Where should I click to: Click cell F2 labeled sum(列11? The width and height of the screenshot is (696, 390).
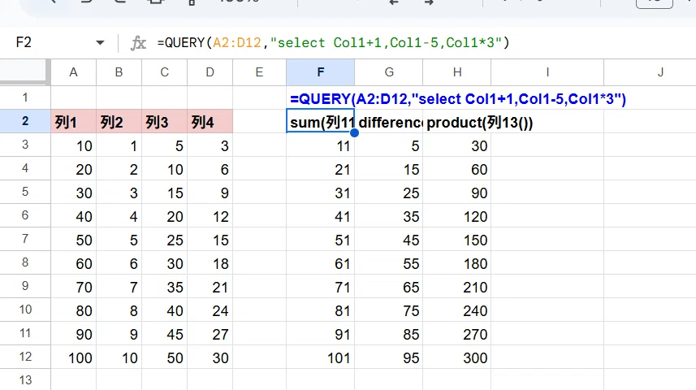(321, 121)
